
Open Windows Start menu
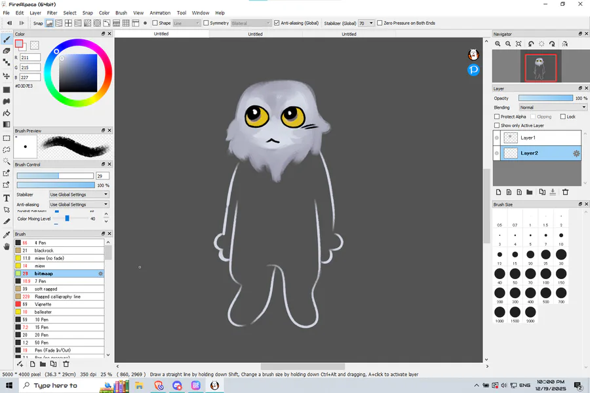[x=9, y=386]
